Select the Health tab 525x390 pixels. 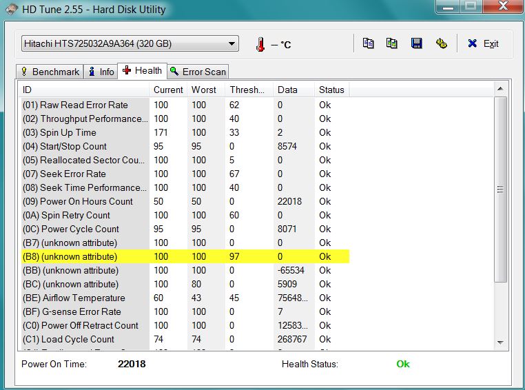click(143, 71)
